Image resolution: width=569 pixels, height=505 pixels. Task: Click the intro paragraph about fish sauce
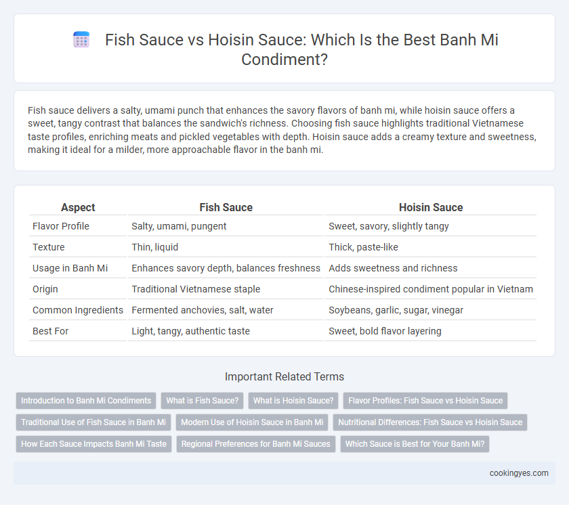click(x=282, y=130)
